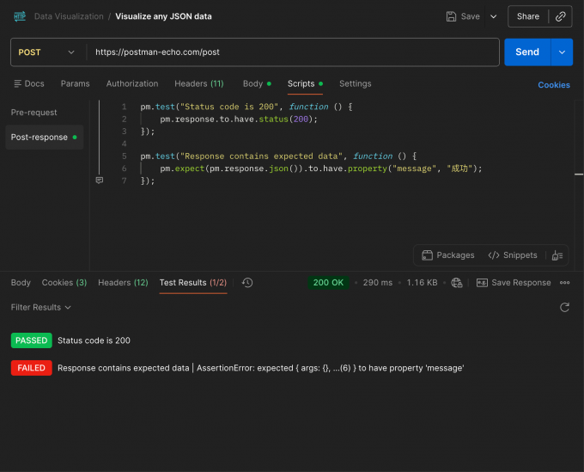Open the code Snippets panel
The image size is (584, 472).
[x=513, y=255]
